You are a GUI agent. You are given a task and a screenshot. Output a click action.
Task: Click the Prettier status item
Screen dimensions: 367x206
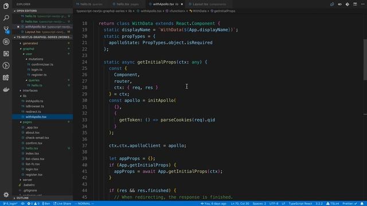pyautogui.click(x=350, y=204)
